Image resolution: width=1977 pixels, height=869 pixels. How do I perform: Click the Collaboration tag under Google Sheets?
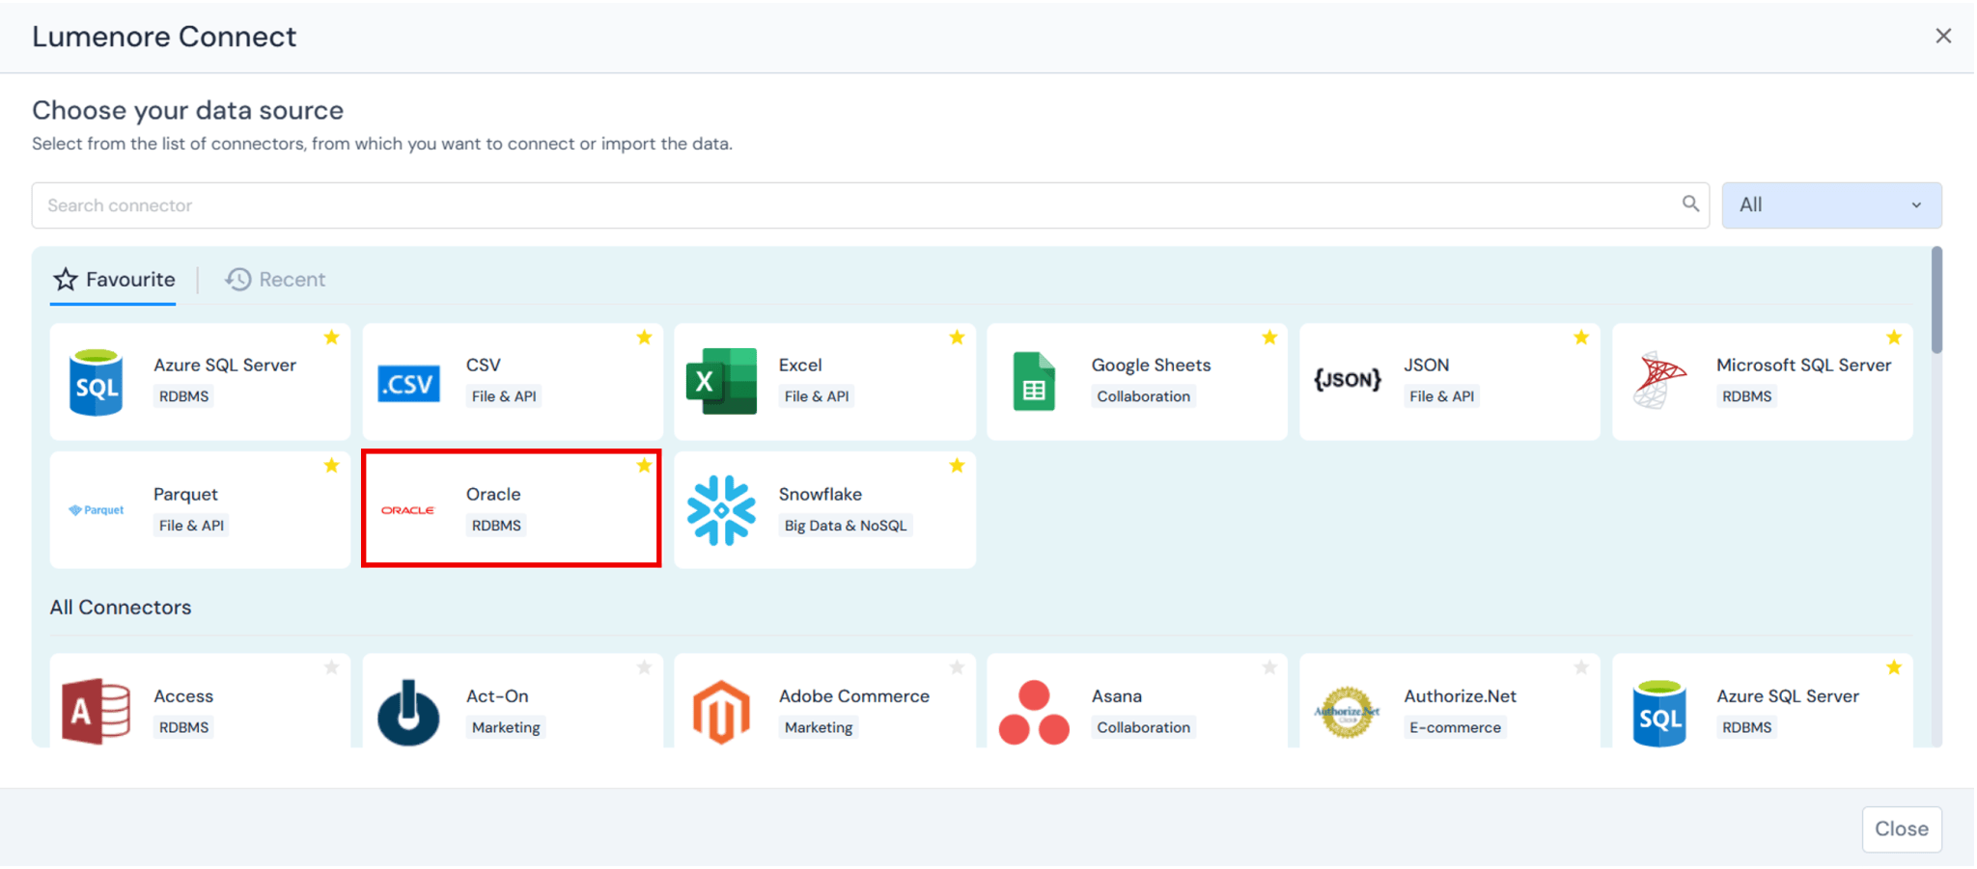pyautogui.click(x=1143, y=396)
